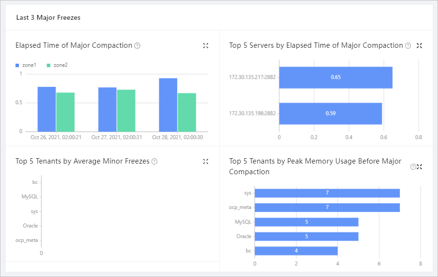
Task: Click zone2 bar for Oct 26, 2021
Action: 65,112
